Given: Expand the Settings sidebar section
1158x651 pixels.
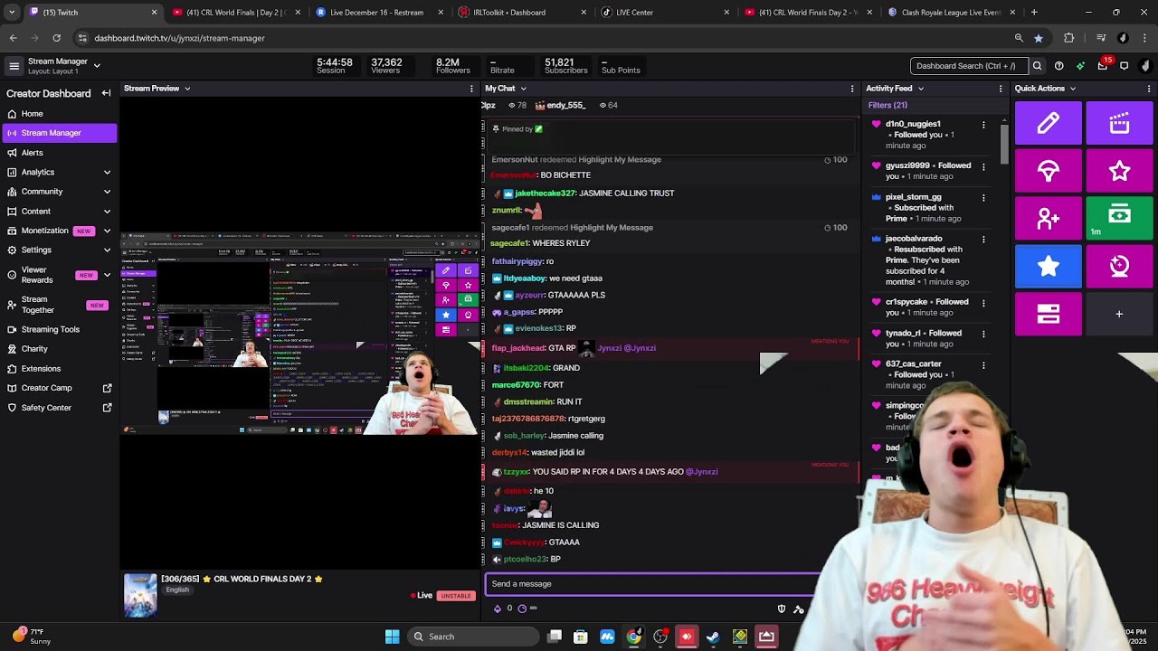Looking at the screenshot, I should point(107,250).
